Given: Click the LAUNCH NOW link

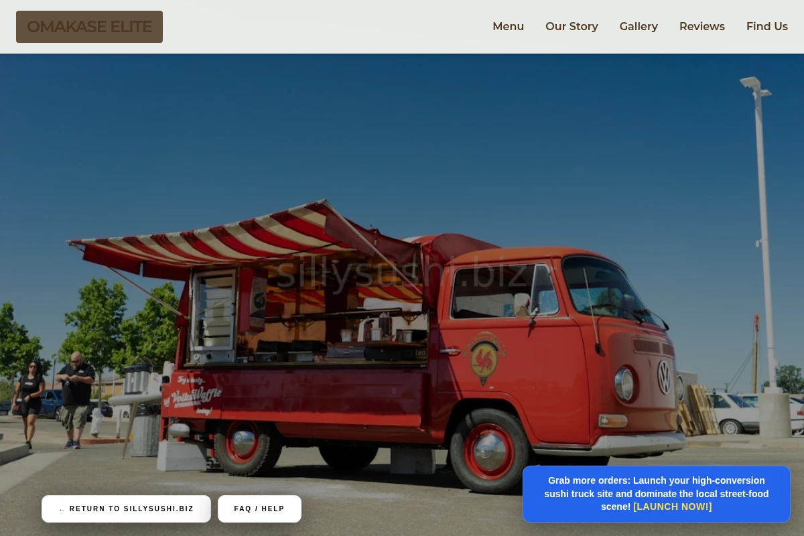Looking at the screenshot, I should [x=672, y=507].
